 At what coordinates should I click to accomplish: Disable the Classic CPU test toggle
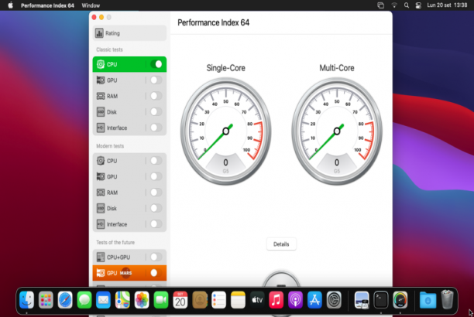pos(156,64)
